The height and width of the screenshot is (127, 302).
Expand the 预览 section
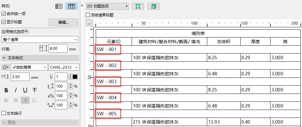pyautogui.click(x=40, y=122)
